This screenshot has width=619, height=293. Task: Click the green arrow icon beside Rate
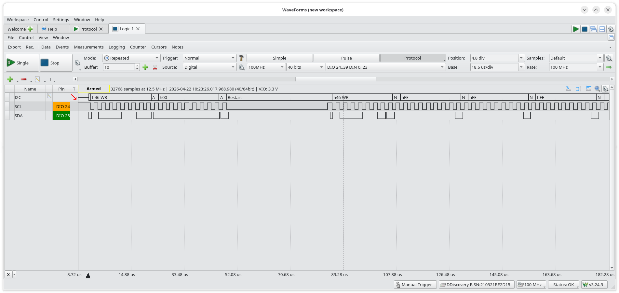(x=609, y=67)
